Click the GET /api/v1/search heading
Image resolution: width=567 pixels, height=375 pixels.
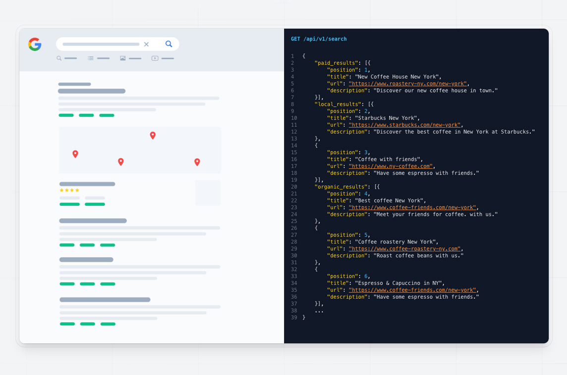tap(319, 39)
